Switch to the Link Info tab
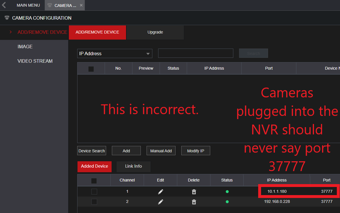The image size is (340, 213). click(133, 166)
